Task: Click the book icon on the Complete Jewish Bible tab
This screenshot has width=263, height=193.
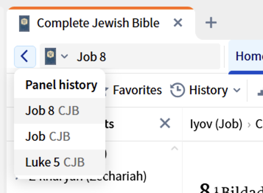Action: pyautogui.click(x=24, y=23)
